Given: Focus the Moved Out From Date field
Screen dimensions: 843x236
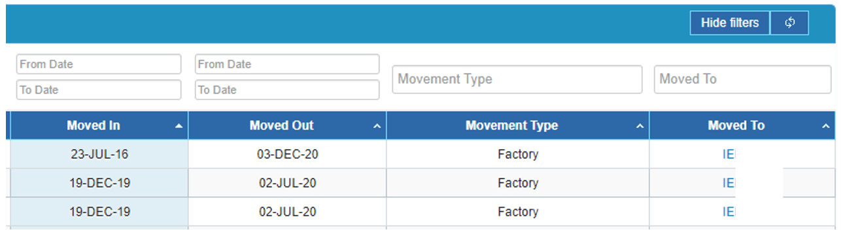Looking at the screenshot, I should [x=287, y=64].
